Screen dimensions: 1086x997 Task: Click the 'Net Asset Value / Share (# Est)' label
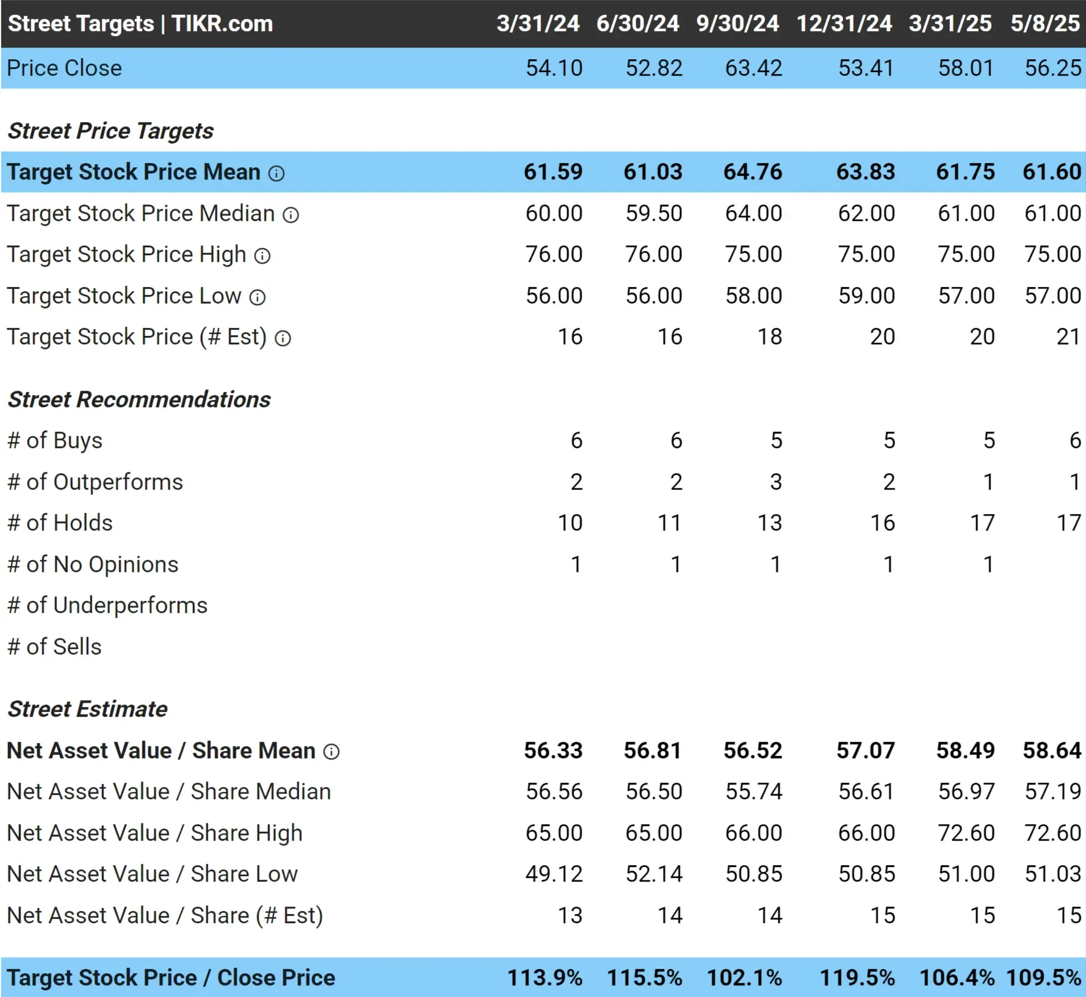(165, 916)
